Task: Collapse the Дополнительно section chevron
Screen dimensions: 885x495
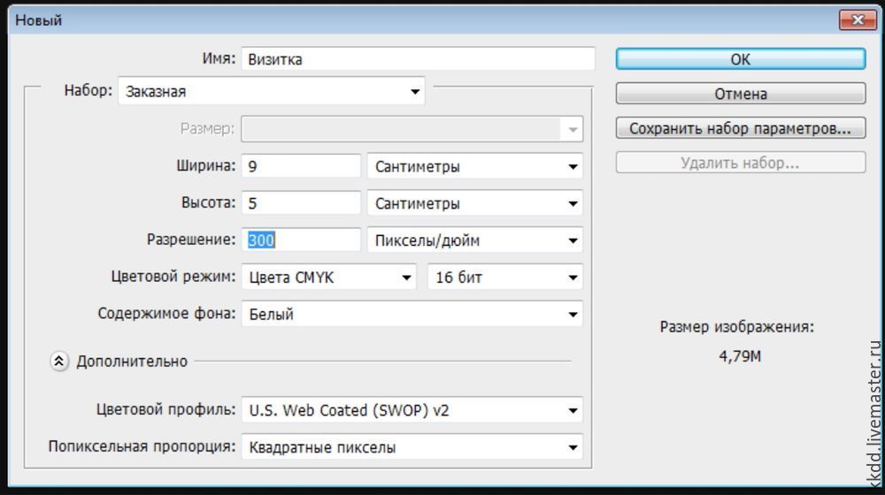Action: pos(59,361)
